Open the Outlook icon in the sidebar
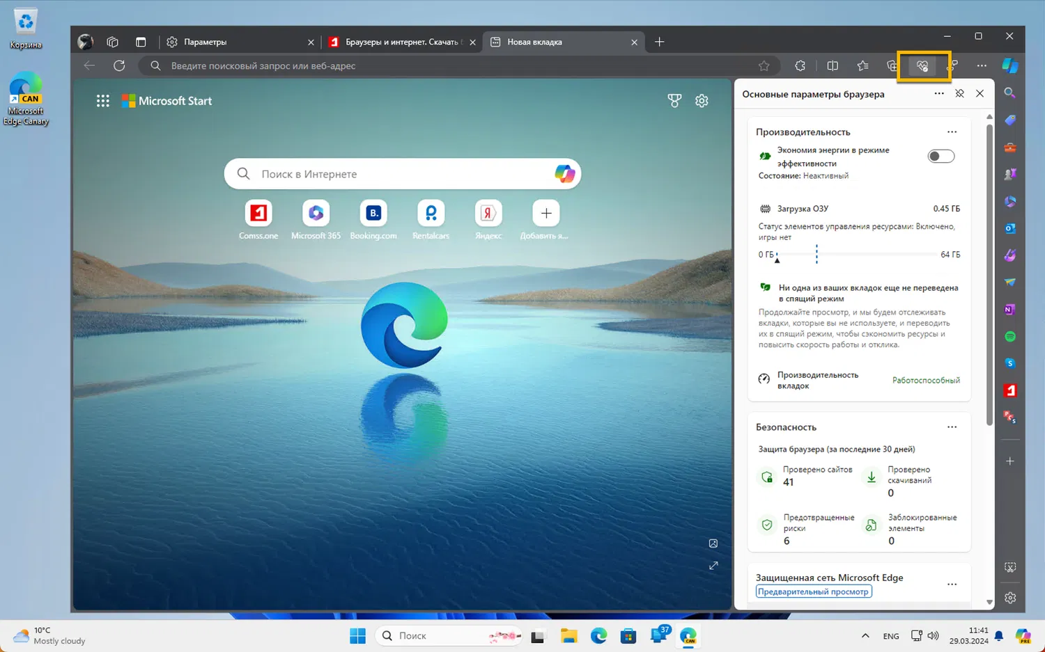Screen dimensions: 1045x652 (1009, 228)
